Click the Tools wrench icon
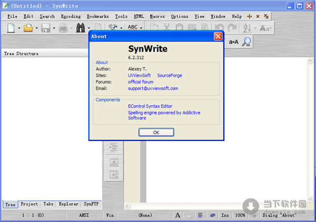This screenshot has height=222, width=316. [x=113, y=27]
